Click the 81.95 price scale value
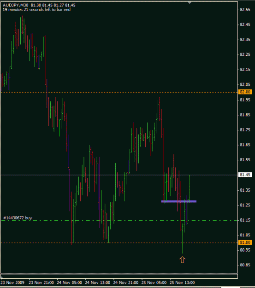The height and width of the screenshot is (288, 255). click(245, 100)
